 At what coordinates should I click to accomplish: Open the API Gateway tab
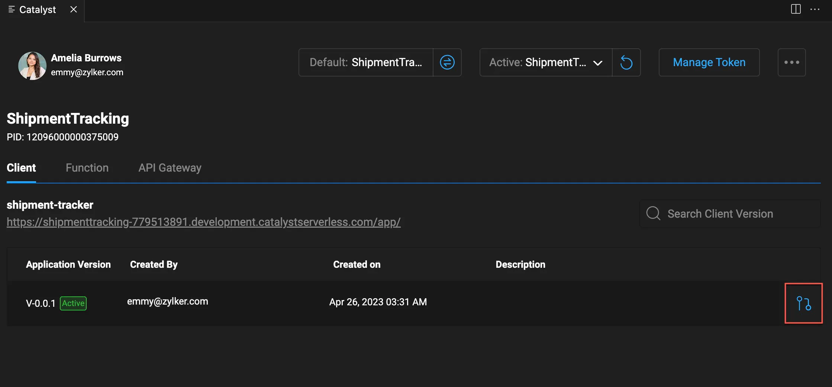[170, 168]
